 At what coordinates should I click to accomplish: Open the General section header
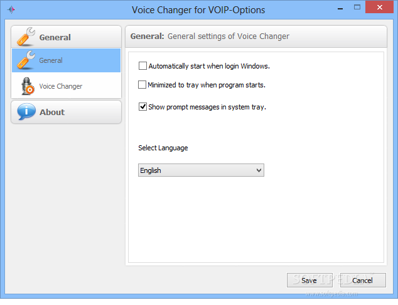click(x=67, y=36)
